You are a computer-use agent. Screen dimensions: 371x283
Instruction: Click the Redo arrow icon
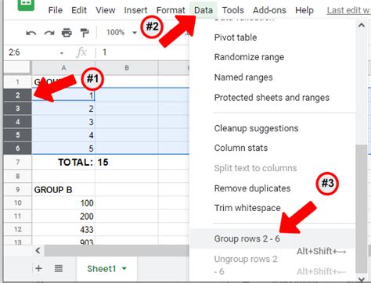pos(49,33)
